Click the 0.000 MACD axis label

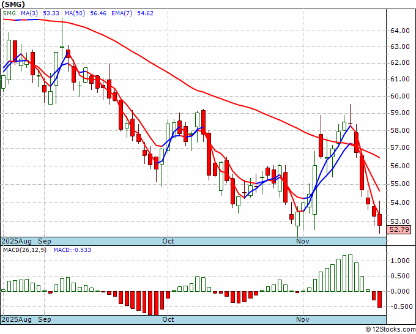pos(400,291)
